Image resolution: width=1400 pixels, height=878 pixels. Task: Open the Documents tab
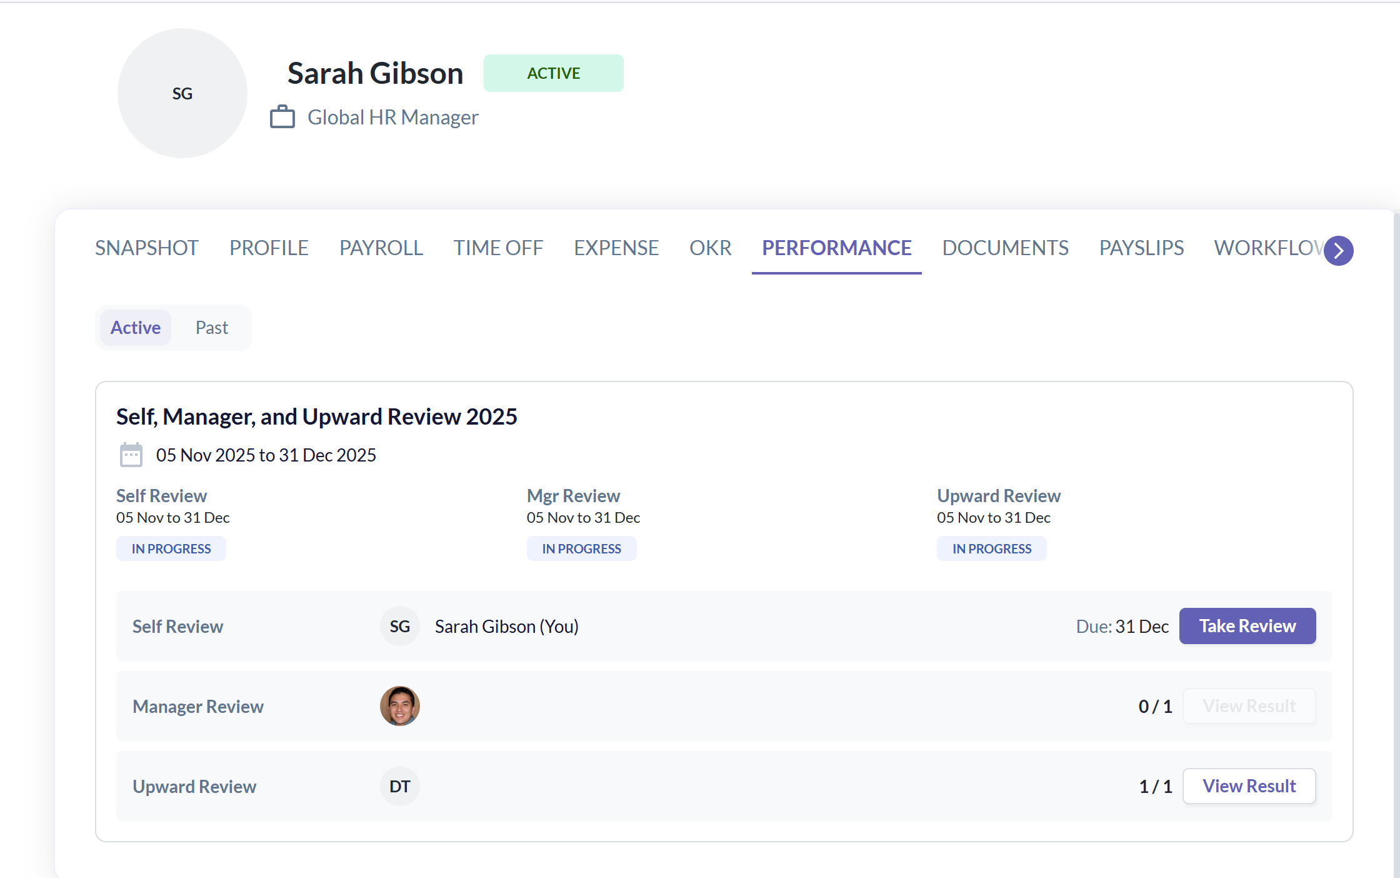1005,248
